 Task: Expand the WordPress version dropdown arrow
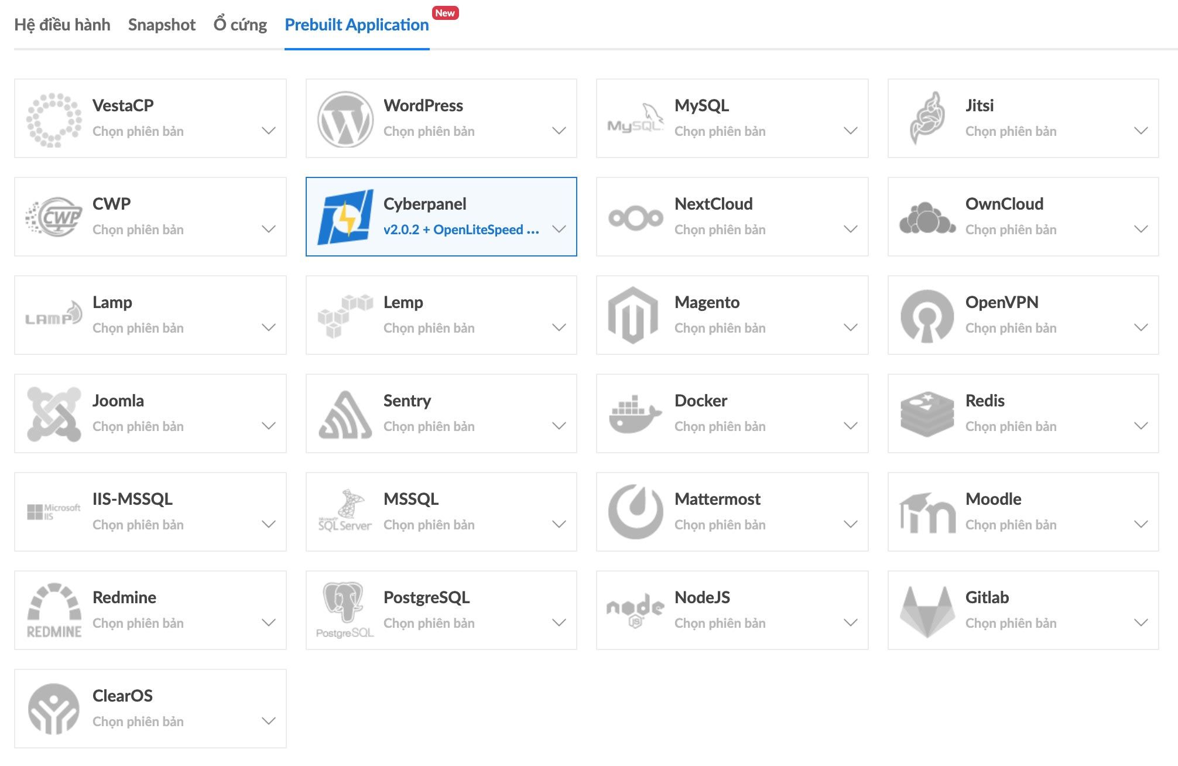pyautogui.click(x=559, y=131)
